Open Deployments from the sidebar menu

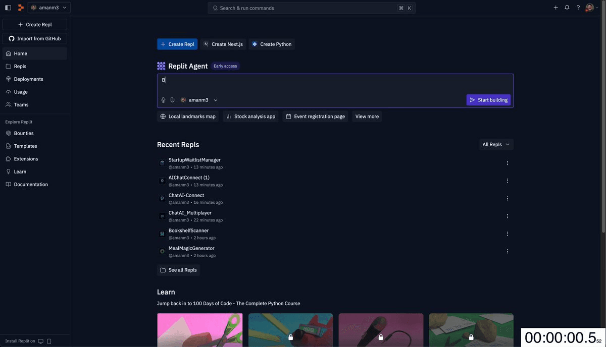tap(28, 79)
